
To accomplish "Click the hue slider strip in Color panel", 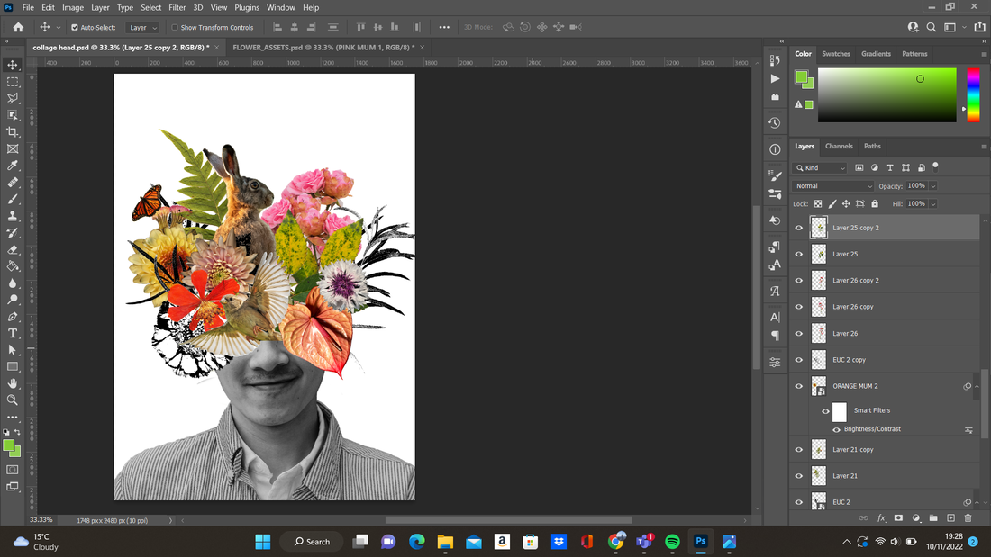I will 973,94.
